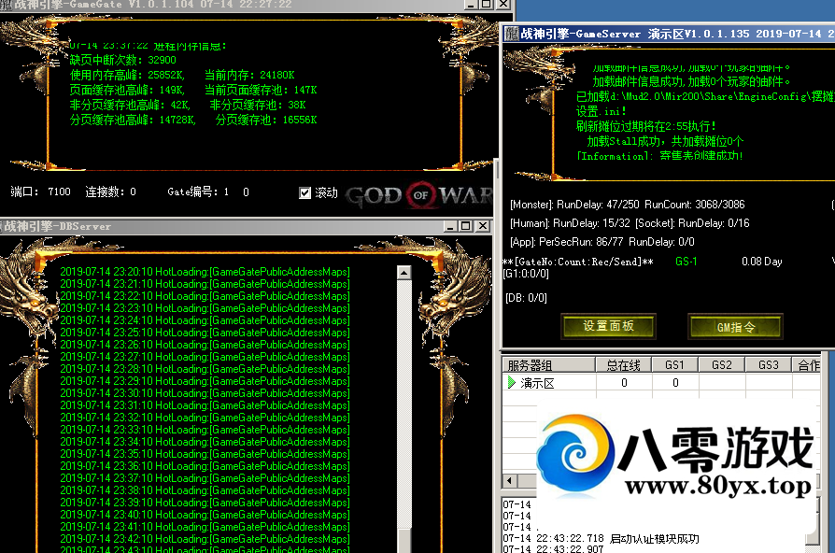Click the [Human]: RunDelay: 15/32 status

click(570, 223)
